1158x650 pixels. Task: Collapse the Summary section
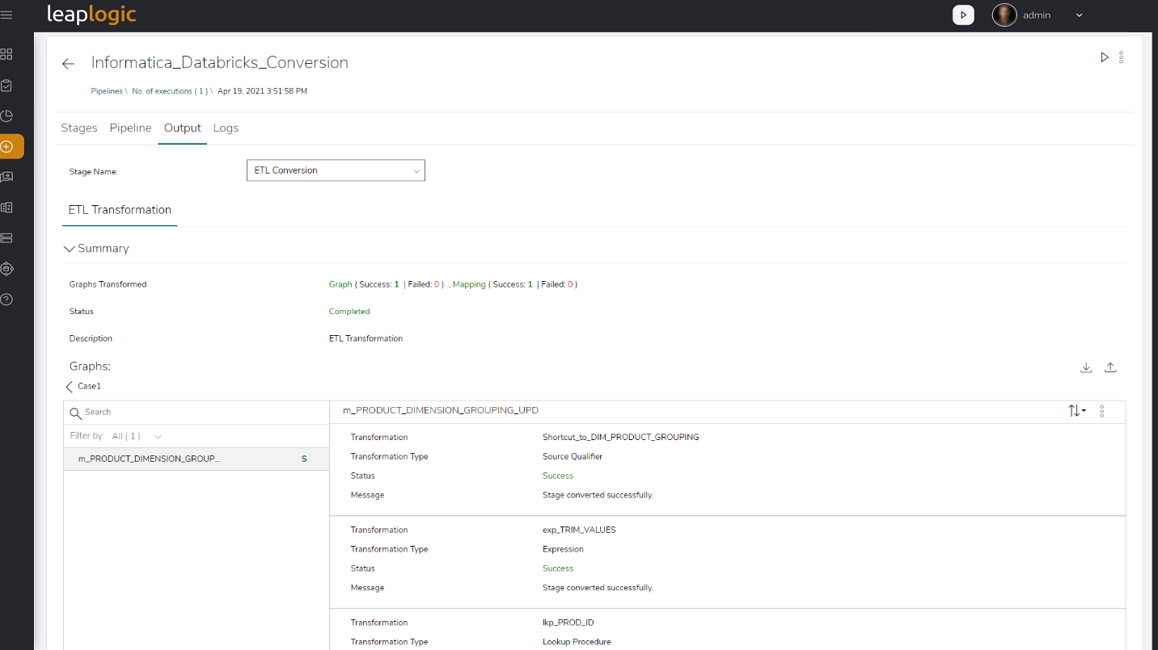(69, 249)
